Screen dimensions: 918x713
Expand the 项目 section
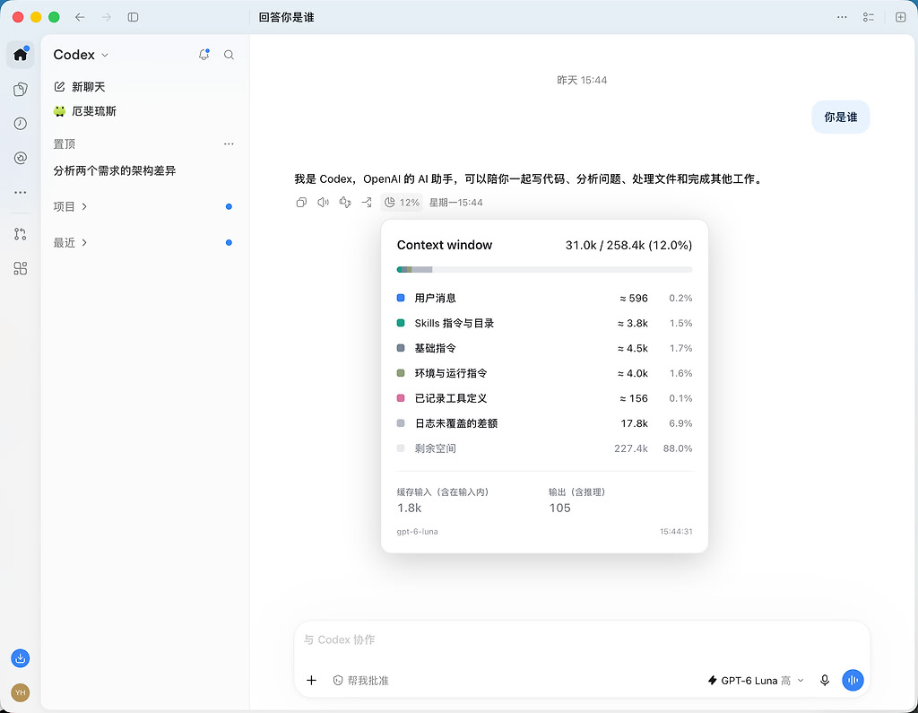coord(70,206)
